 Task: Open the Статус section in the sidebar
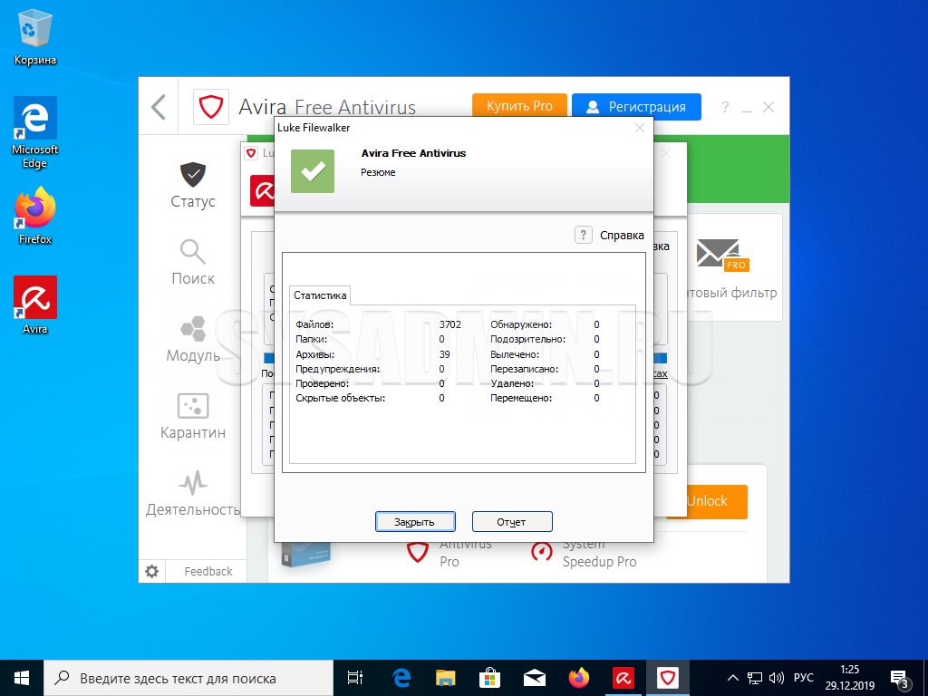[x=192, y=185]
